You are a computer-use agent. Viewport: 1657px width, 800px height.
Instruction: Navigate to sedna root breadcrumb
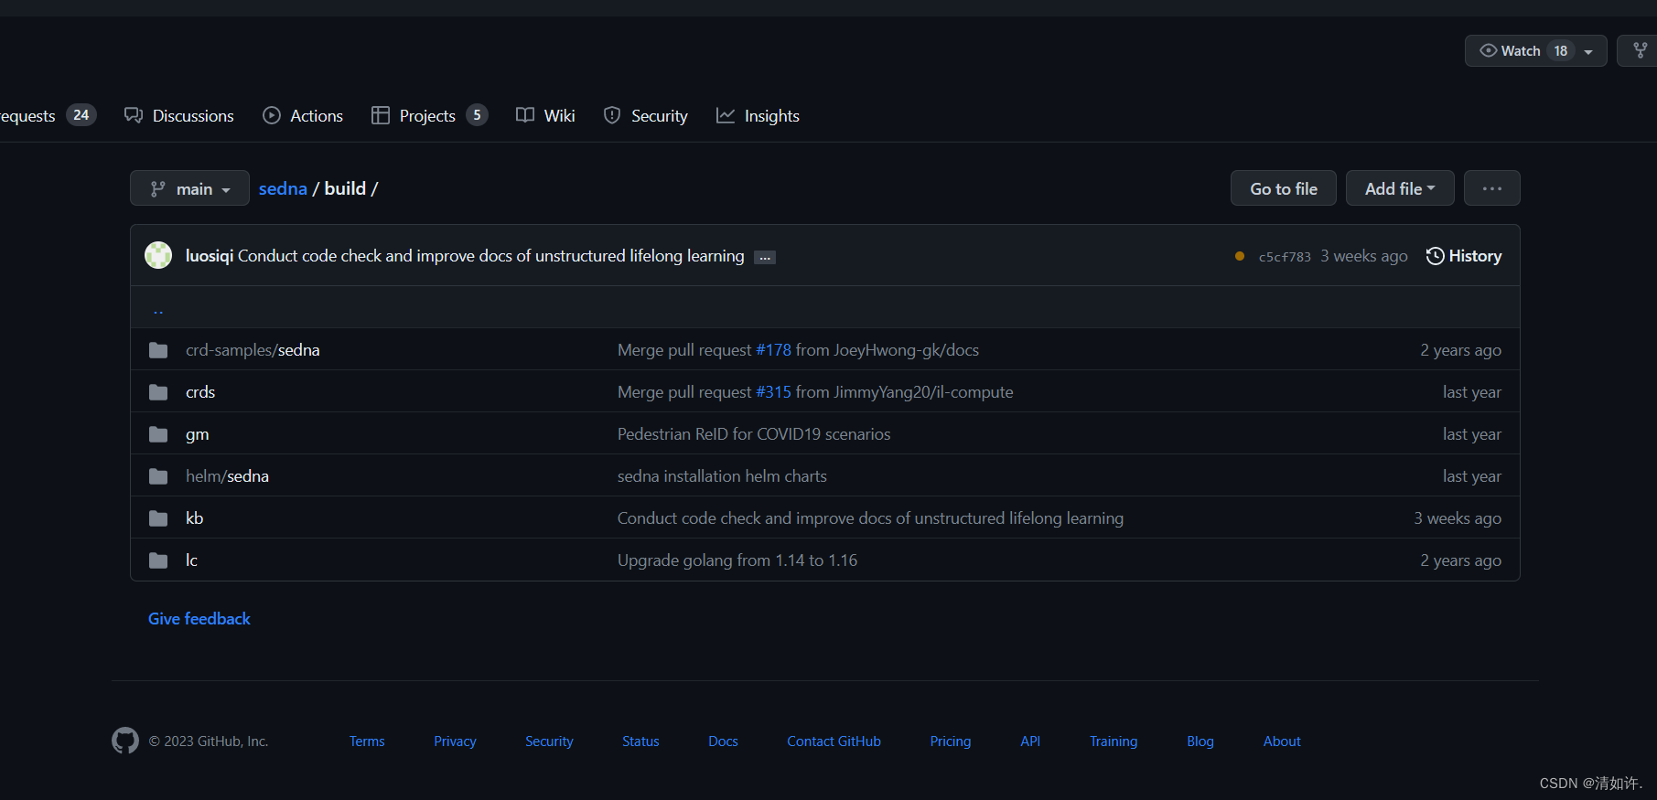tap(283, 188)
